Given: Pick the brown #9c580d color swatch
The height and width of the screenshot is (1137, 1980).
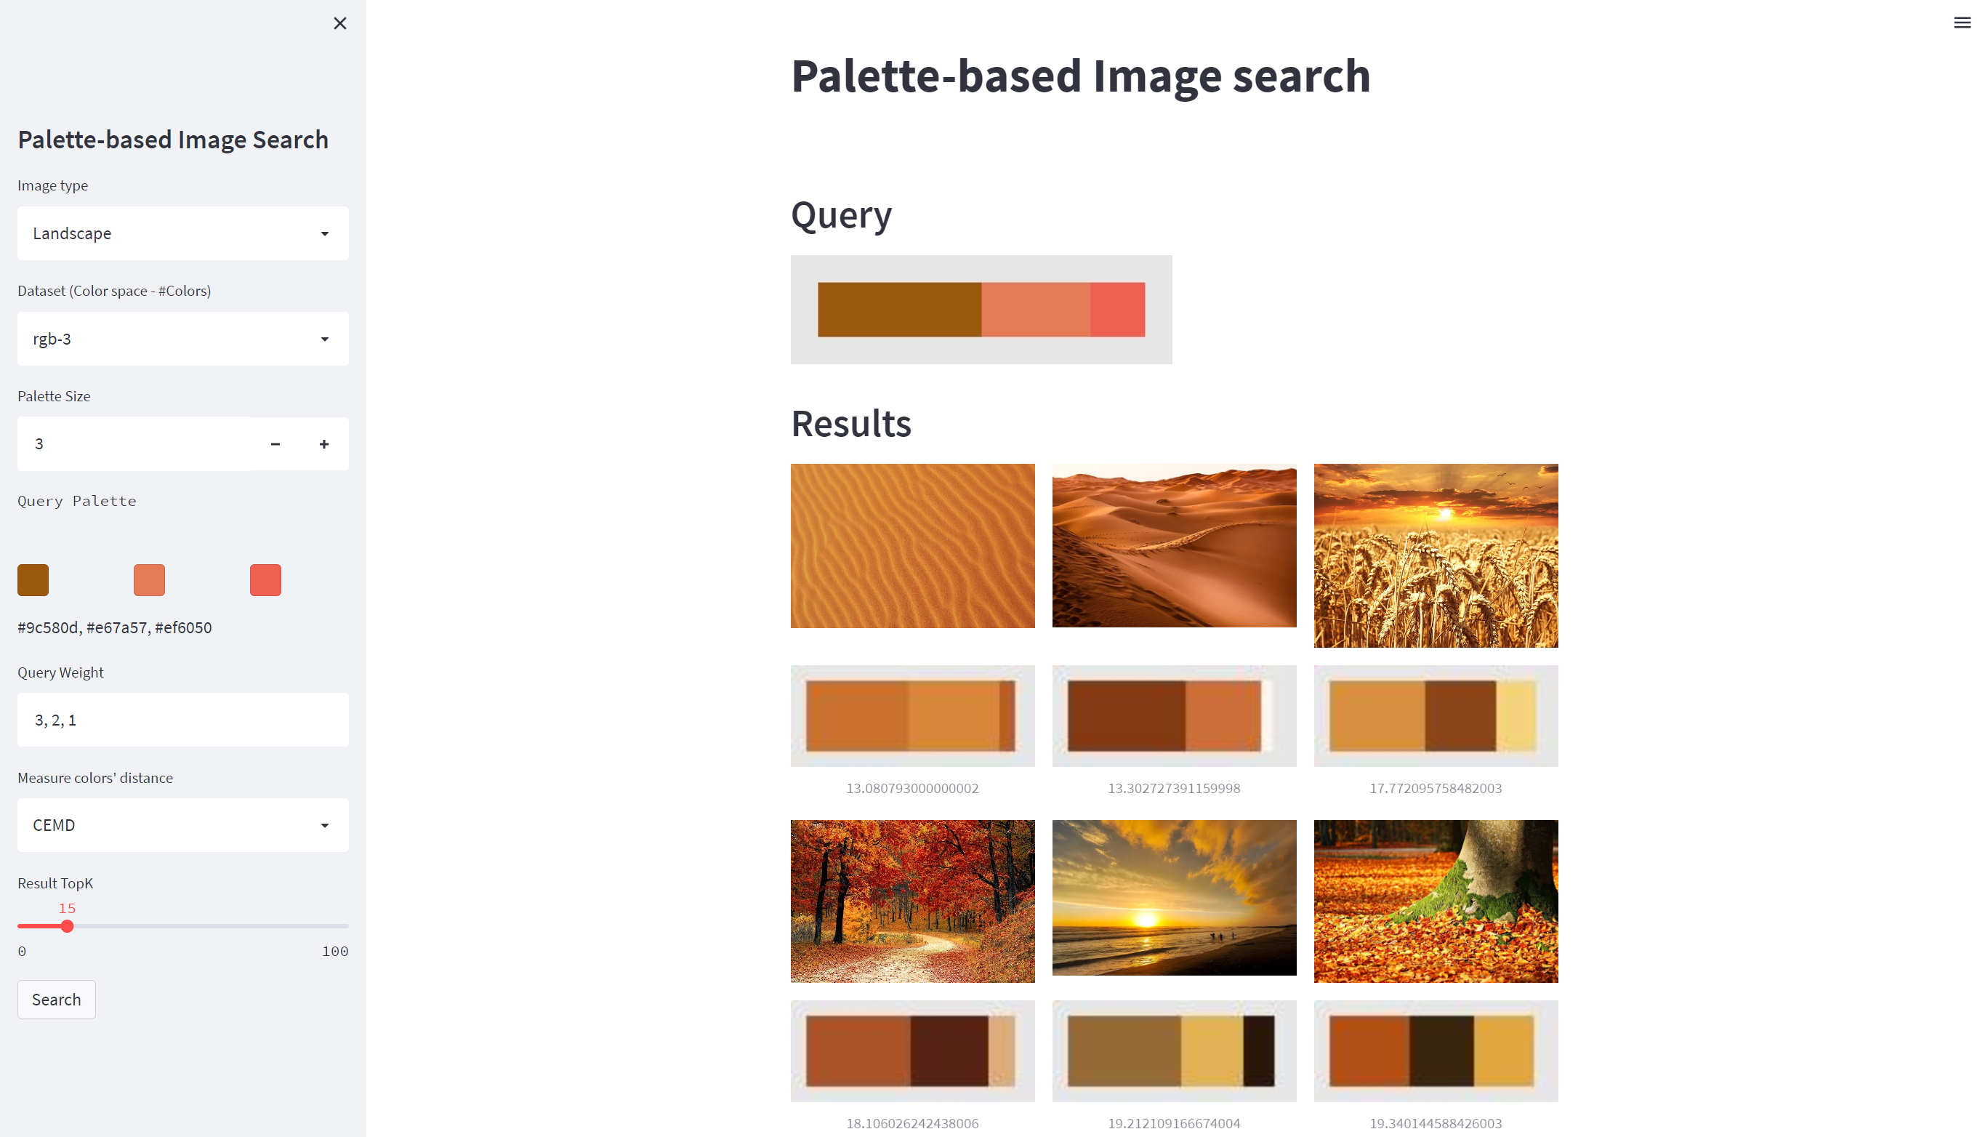Looking at the screenshot, I should point(33,580).
